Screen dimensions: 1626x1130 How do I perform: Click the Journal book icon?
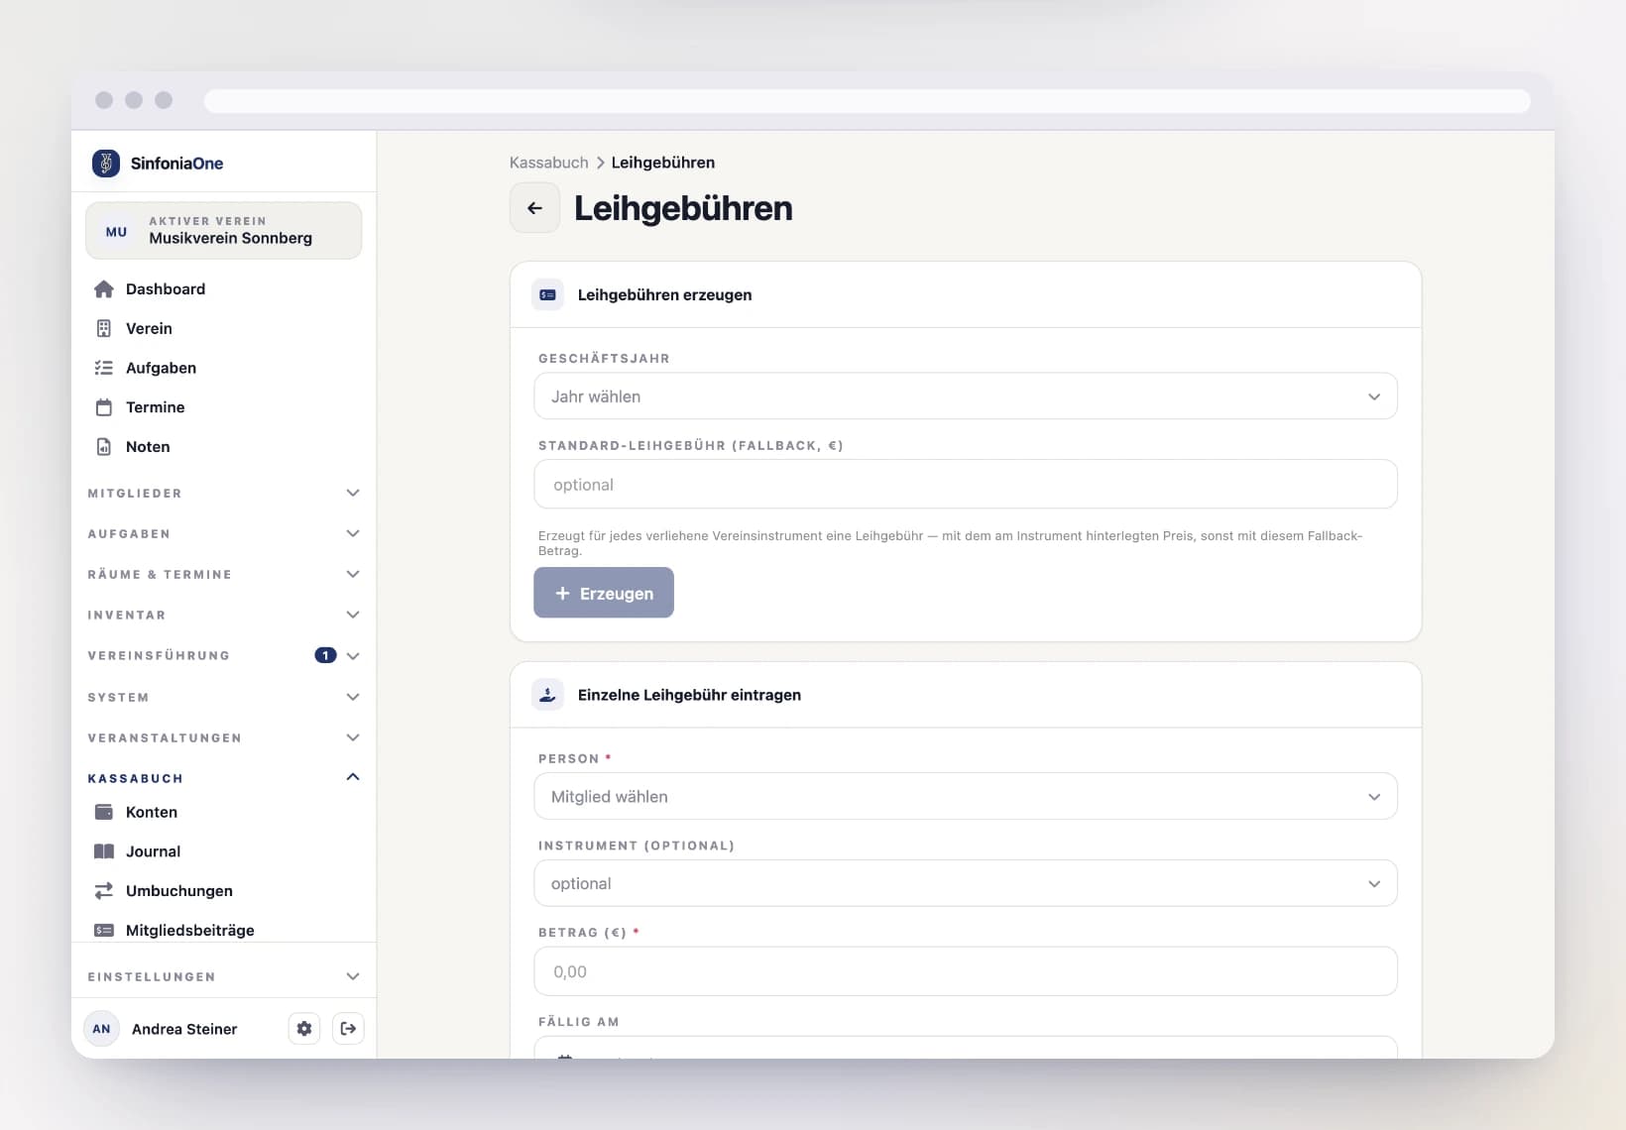103,851
